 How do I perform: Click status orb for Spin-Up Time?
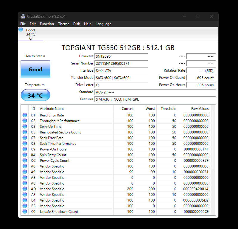tap(25, 126)
